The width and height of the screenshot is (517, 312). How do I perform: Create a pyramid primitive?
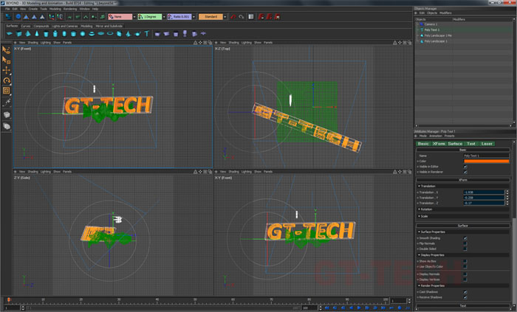pyautogui.click(x=28, y=34)
